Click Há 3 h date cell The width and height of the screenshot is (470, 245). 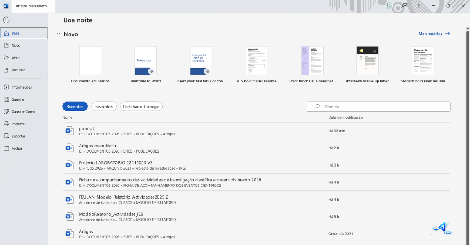pyautogui.click(x=334, y=165)
